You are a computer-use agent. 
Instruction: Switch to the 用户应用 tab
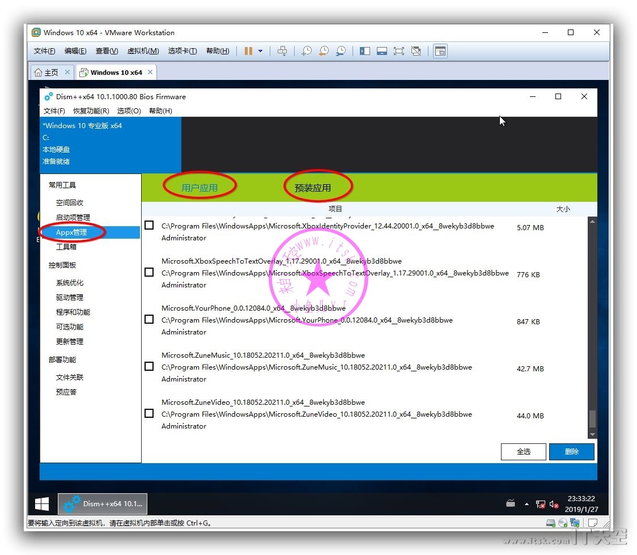click(199, 188)
